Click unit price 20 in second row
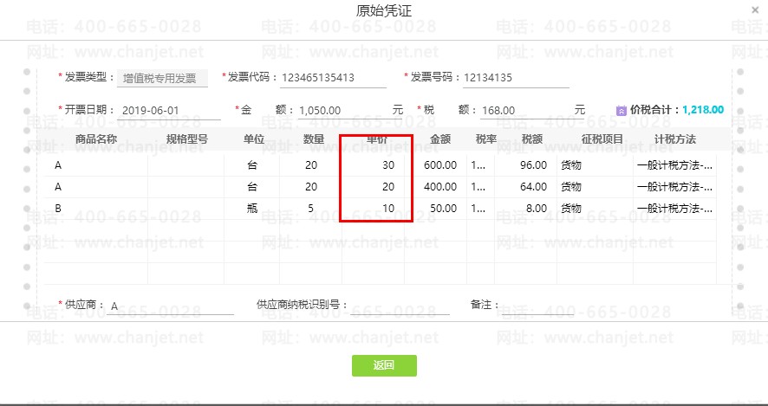The image size is (768, 406). click(374, 187)
